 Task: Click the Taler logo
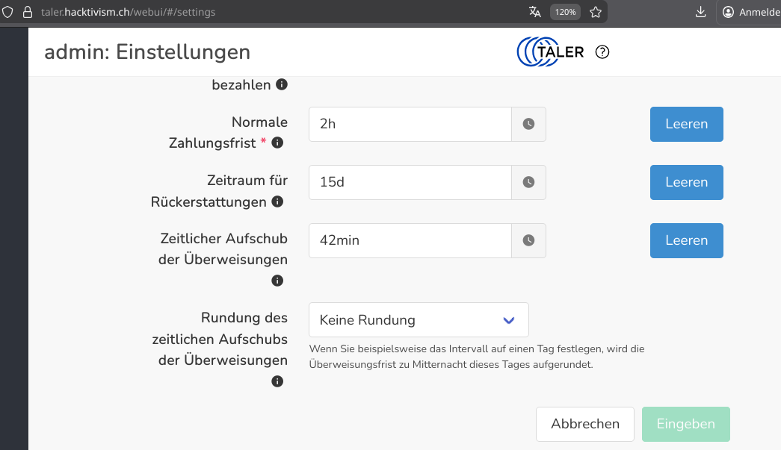point(550,51)
